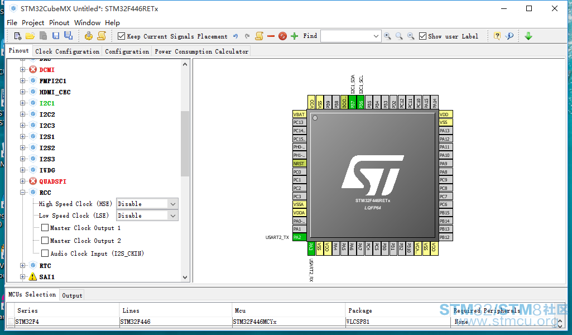
Task: Select the MCUs Selection tab
Action: tap(32, 294)
